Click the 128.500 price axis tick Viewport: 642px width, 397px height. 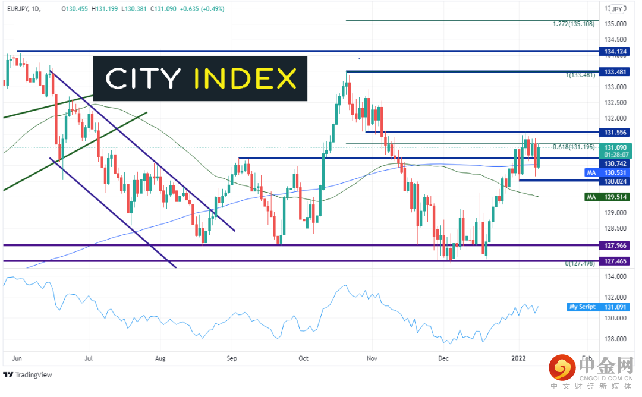tap(615, 228)
